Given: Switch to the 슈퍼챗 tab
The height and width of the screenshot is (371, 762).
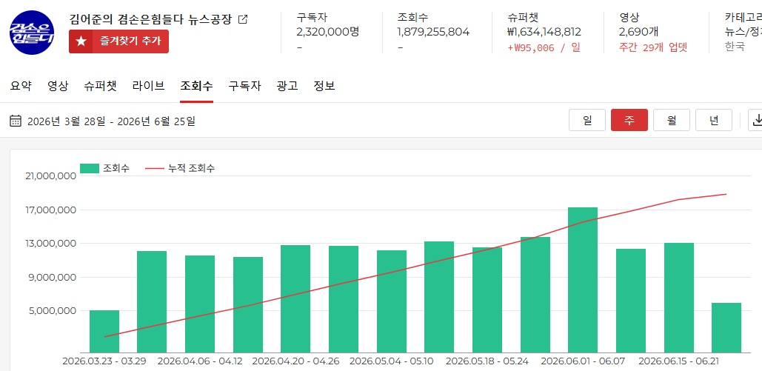Looking at the screenshot, I should click(x=100, y=86).
